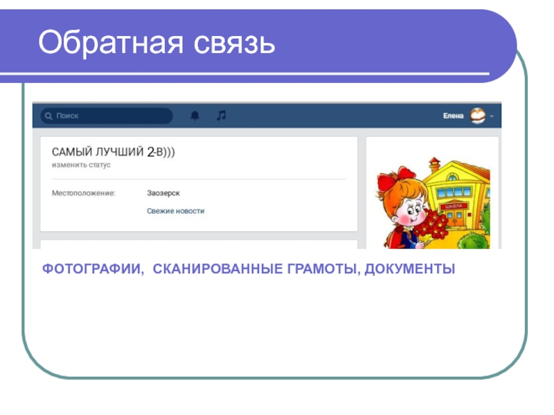The width and height of the screenshot is (554, 415).
Task: Select the САМЫЙ ЛУЧШИЙ 2-В))) title
Action: 113,151
